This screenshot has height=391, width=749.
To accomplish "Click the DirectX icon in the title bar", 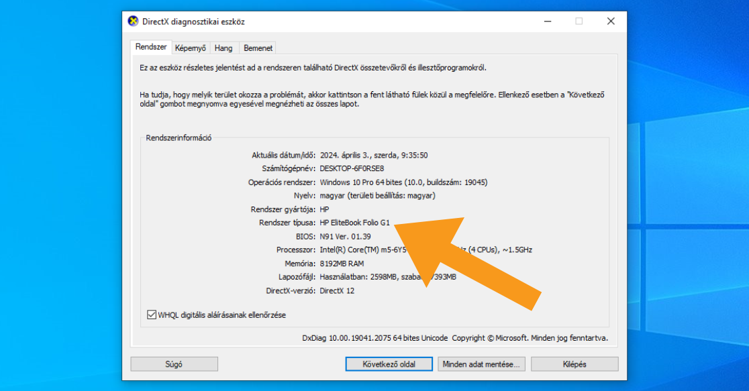I will [134, 21].
